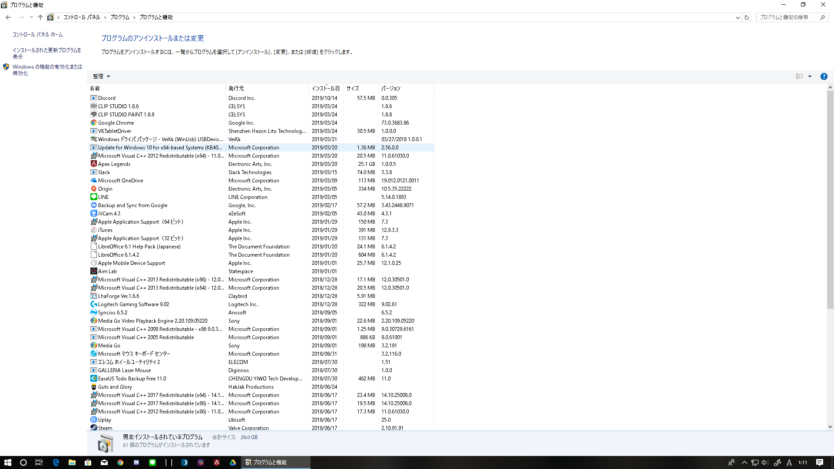Select Media Go Video Playback Engine 2.20.109.05220 entry

[261, 321]
